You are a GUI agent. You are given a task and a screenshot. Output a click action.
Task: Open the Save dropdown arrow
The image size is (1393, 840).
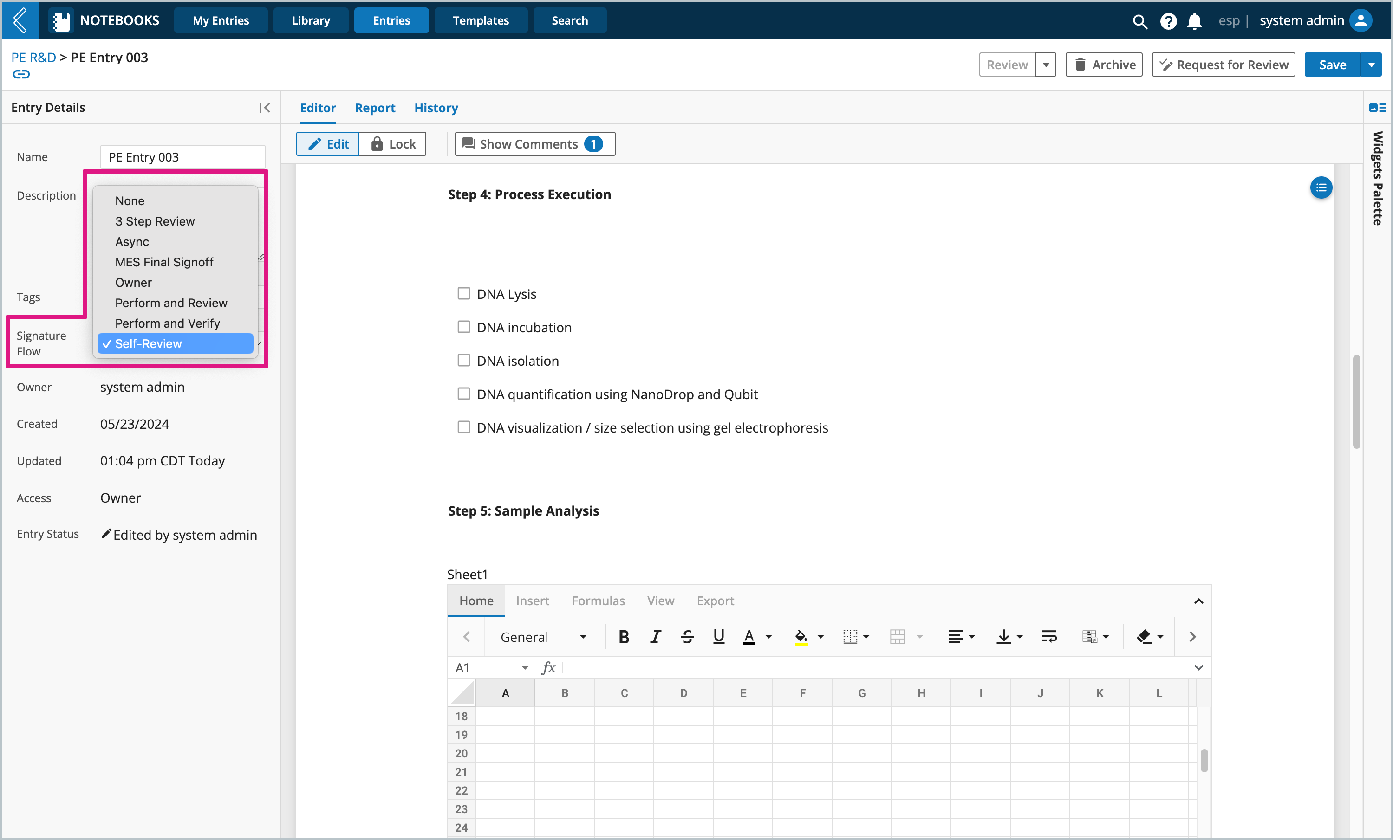[x=1371, y=65]
